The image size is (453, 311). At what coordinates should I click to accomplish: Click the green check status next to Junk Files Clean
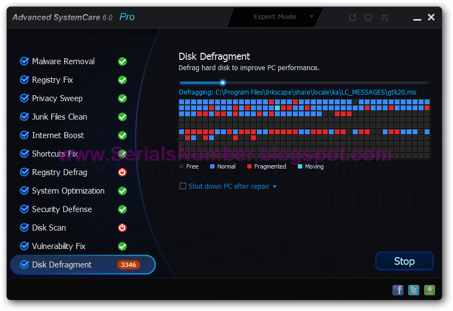tap(122, 117)
